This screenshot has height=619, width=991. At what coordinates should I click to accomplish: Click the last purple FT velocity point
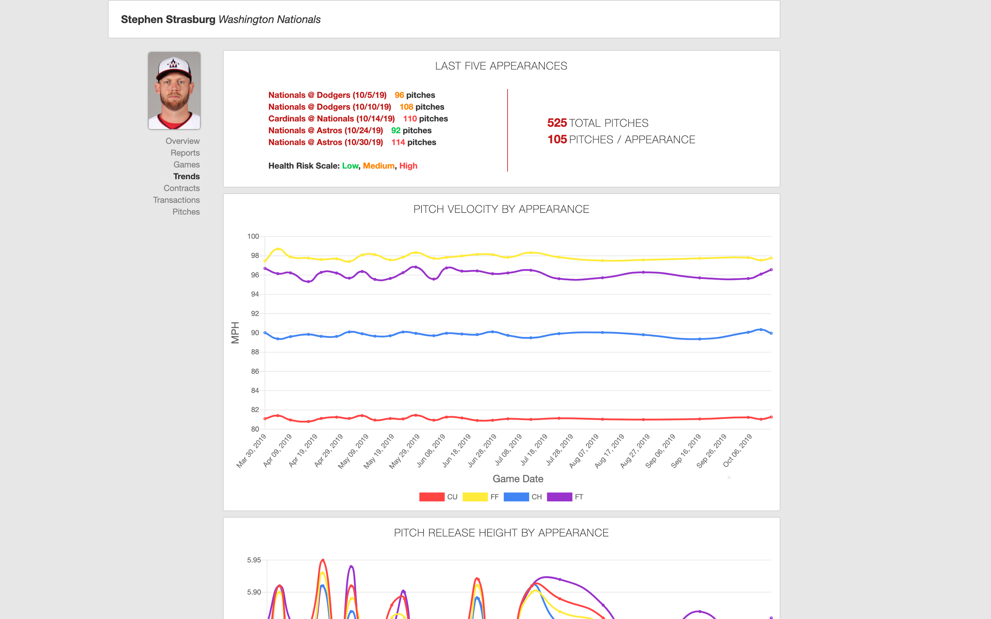pos(771,270)
